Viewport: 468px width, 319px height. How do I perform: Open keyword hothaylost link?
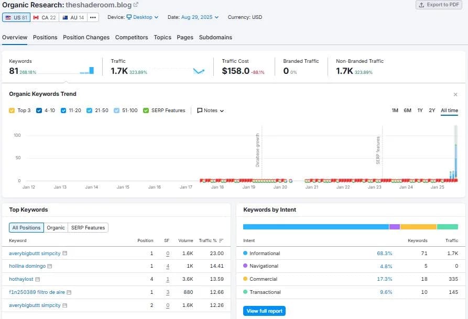tap(21, 279)
